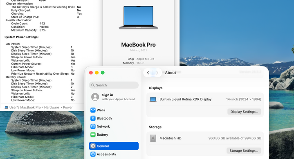Viewport: 294px width, 159px height.
Task: Click the Health Information label
Action: [19, 20]
